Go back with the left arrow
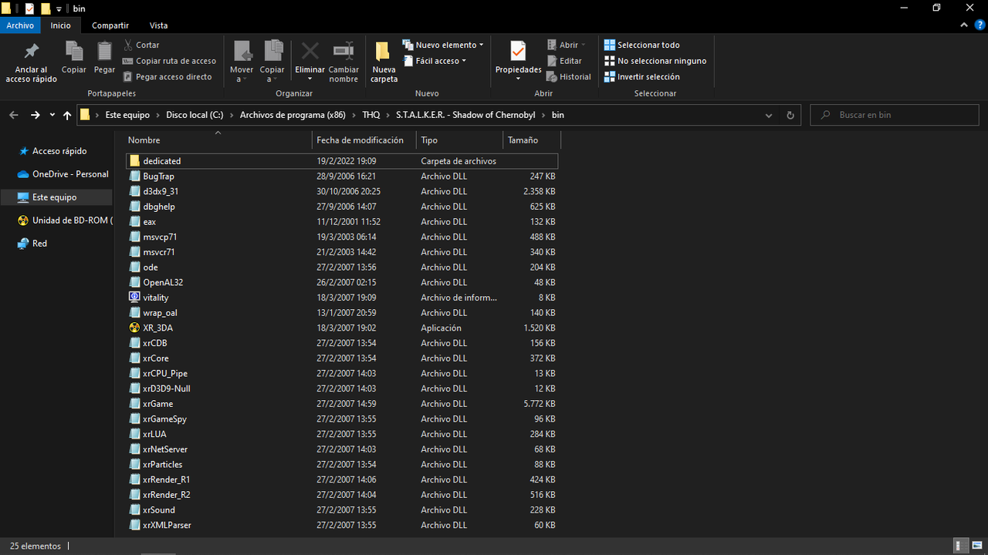 14,115
